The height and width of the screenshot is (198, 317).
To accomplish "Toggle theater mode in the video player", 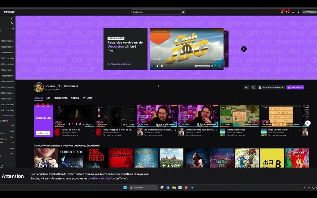I will [x=216, y=66].
